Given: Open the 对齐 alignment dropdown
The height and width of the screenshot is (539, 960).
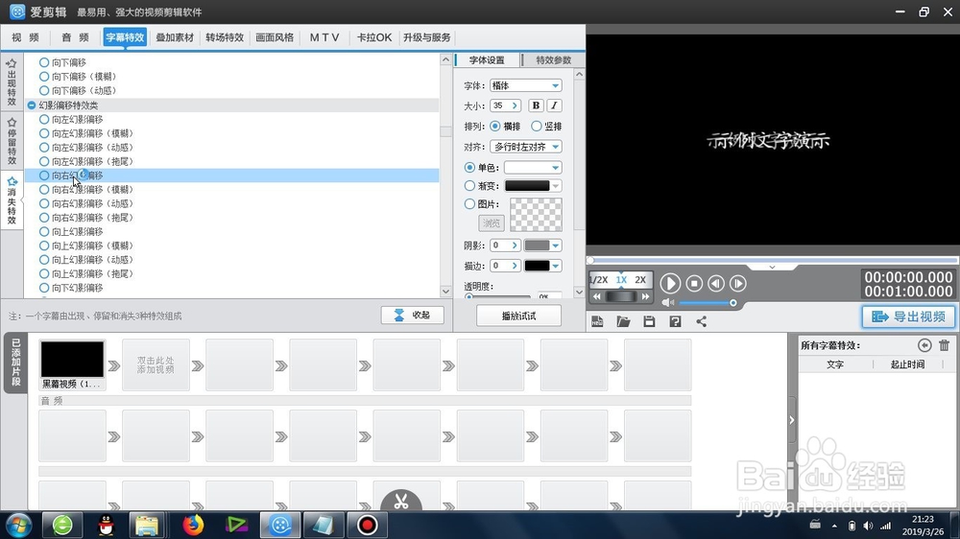Looking at the screenshot, I should (526, 147).
